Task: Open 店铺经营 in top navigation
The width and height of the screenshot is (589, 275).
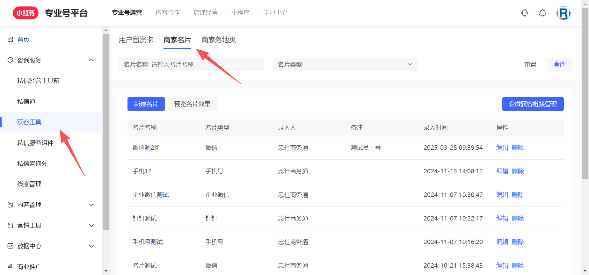Action: (206, 13)
